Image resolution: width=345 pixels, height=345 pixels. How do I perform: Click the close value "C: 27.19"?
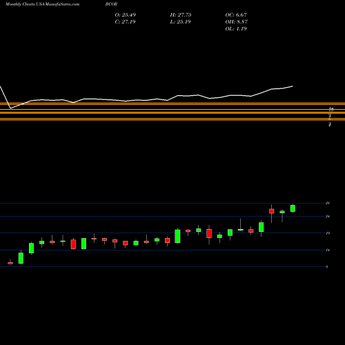coord(125,22)
